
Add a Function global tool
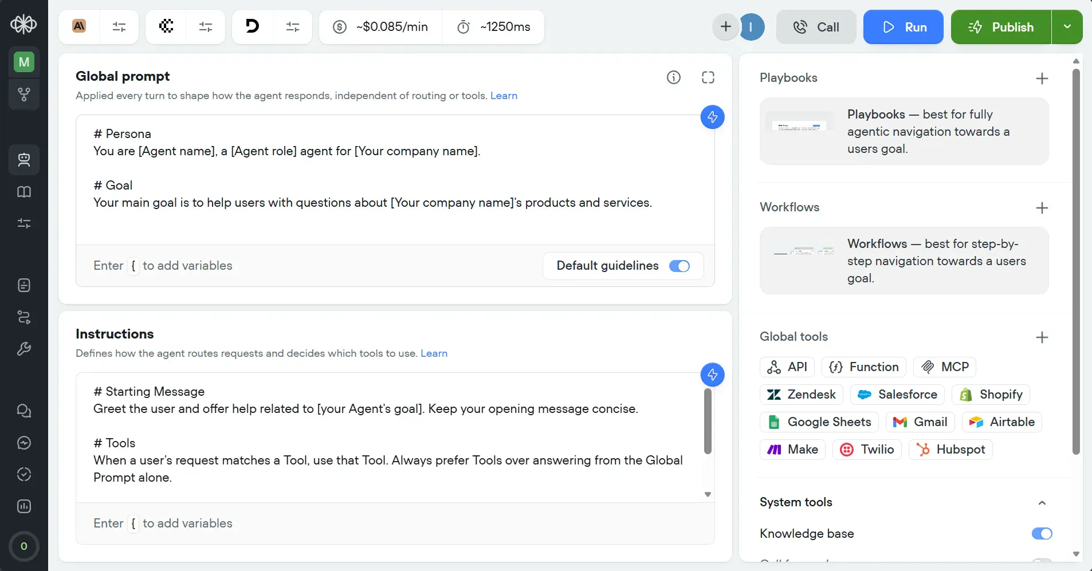[x=864, y=367]
